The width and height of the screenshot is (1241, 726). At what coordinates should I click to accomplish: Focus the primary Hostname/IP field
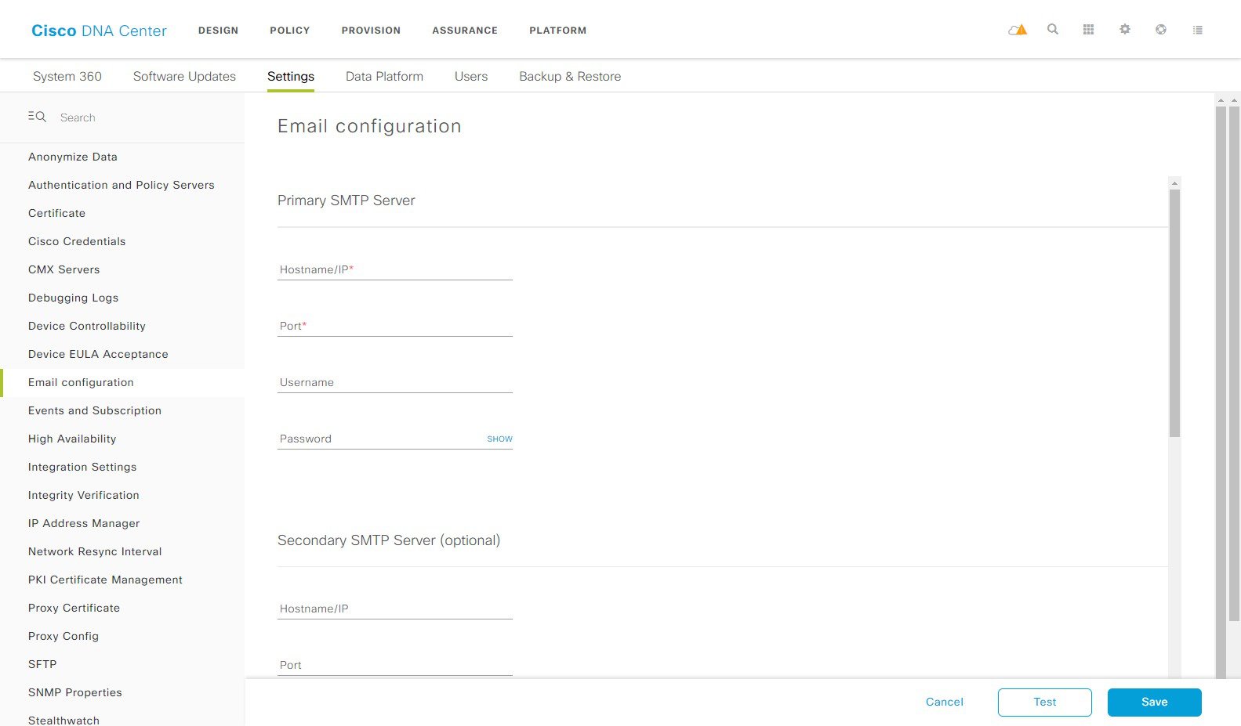point(395,269)
